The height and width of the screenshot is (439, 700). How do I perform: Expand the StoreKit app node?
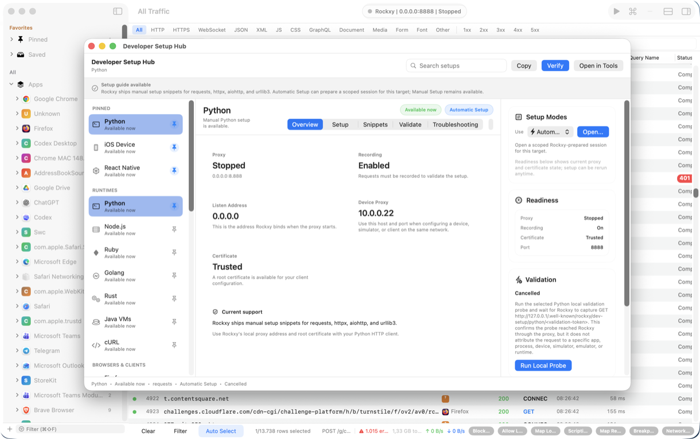pos(17,380)
